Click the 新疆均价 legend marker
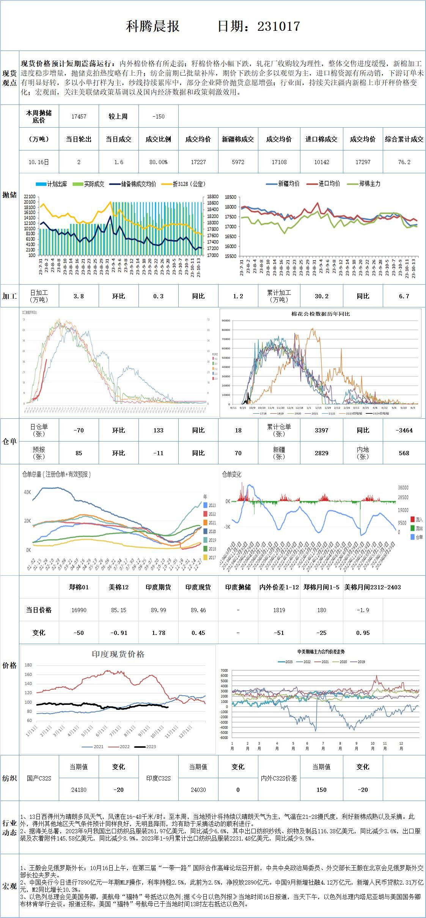 (271, 184)
